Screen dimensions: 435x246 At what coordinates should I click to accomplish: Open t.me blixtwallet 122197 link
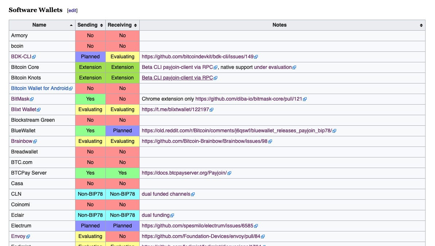175,109
